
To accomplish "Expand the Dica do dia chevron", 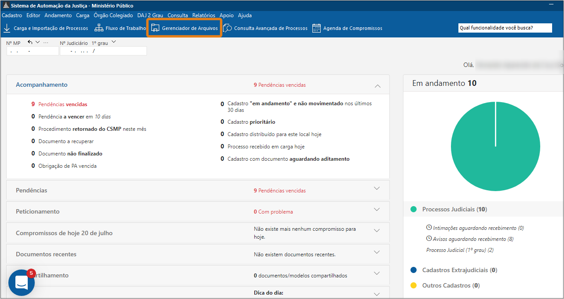I will point(377,294).
